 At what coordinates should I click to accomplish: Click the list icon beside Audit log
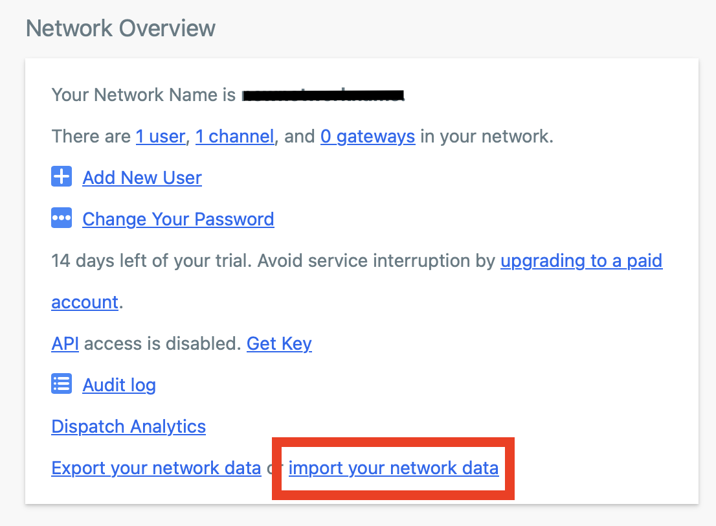point(62,384)
